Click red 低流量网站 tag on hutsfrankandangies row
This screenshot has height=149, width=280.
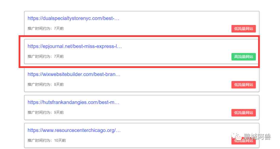[243, 113]
